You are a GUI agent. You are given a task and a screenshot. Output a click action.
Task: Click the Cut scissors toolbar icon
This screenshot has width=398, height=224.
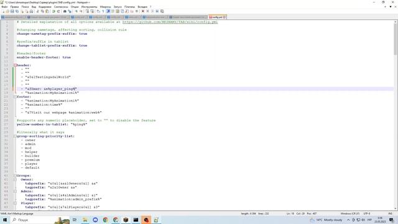[37, 11]
